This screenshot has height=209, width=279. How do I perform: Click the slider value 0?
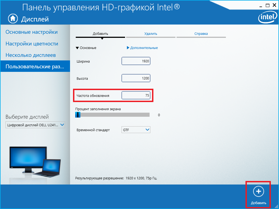(159, 115)
